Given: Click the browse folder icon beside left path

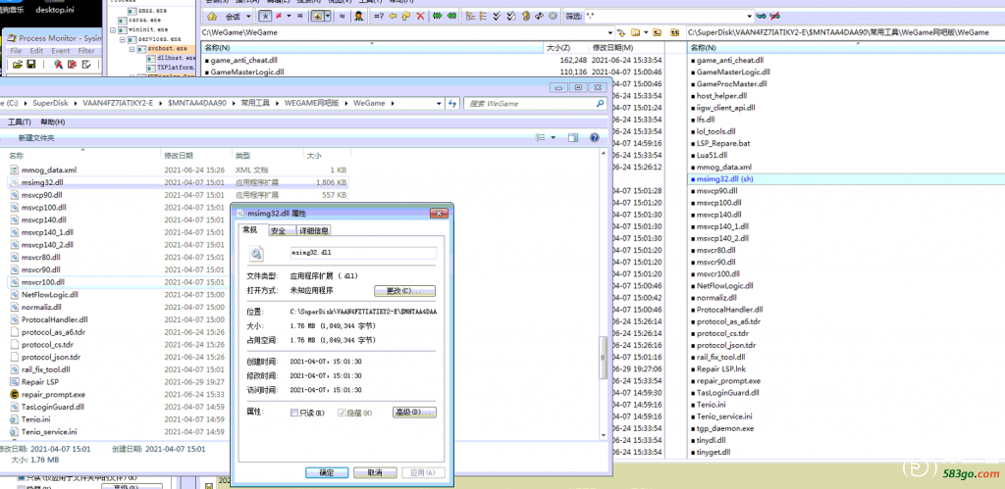Looking at the screenshot, I should (635, 32).
